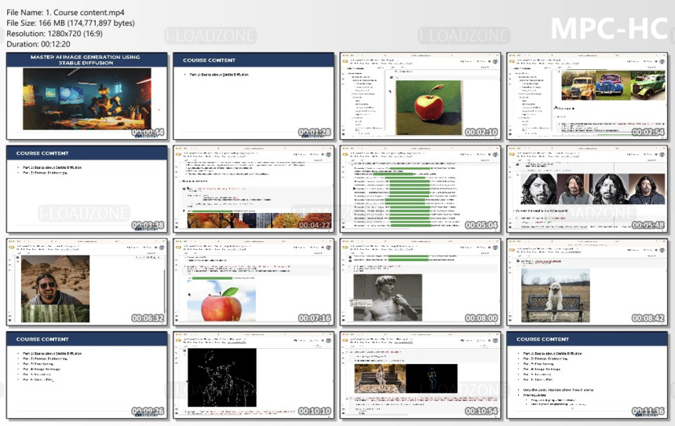675x426 pixels.
Task: Open the man in desert thumbnail at 00:06:32
Action: [87, 282]
